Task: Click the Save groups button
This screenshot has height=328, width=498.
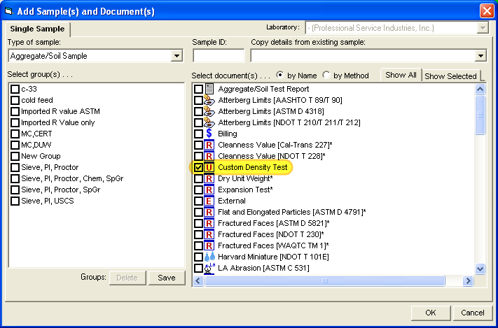Action: [167, 278]
